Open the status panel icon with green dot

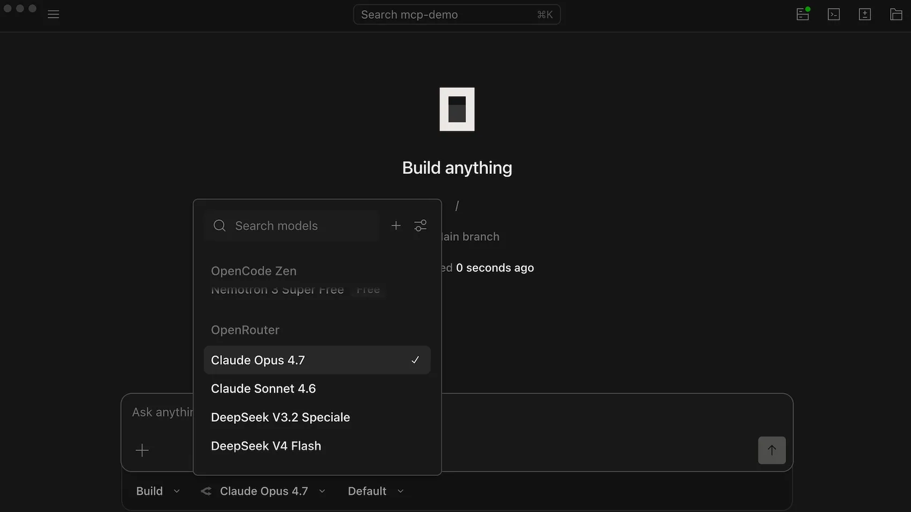point(803,14)
